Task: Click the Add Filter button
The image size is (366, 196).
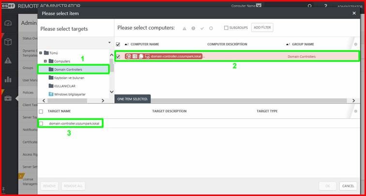Action: point(262,28)
